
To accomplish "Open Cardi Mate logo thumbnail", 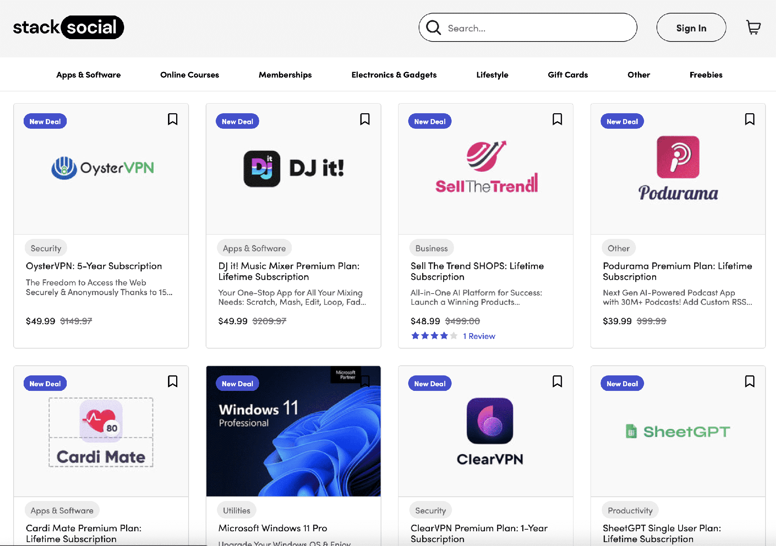I will click(x=101, y=432).
